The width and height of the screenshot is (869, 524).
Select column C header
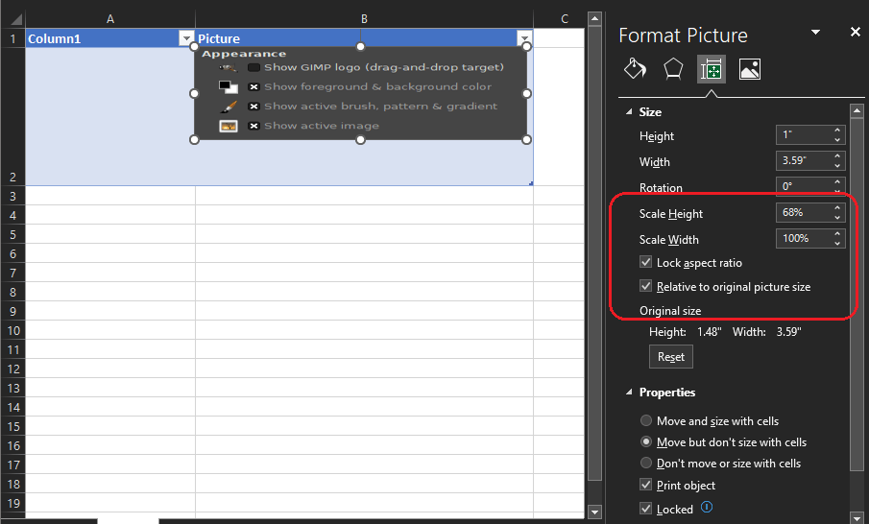point(565,19)
